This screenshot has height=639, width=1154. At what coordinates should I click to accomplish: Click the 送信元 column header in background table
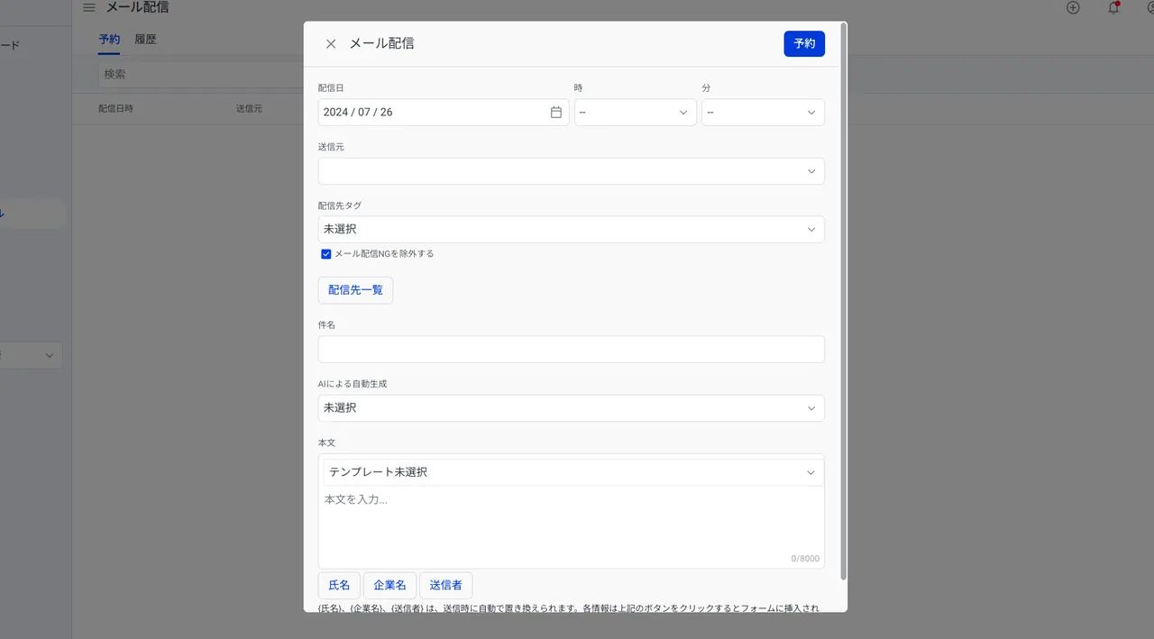click(x=249, y=108)
